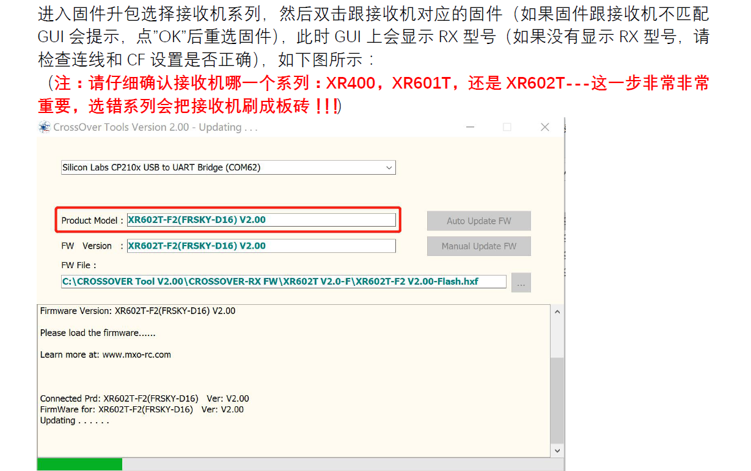The image size is (751, 471).
Task: Click the 'FW File :' label
Action: tap(79, 265)
